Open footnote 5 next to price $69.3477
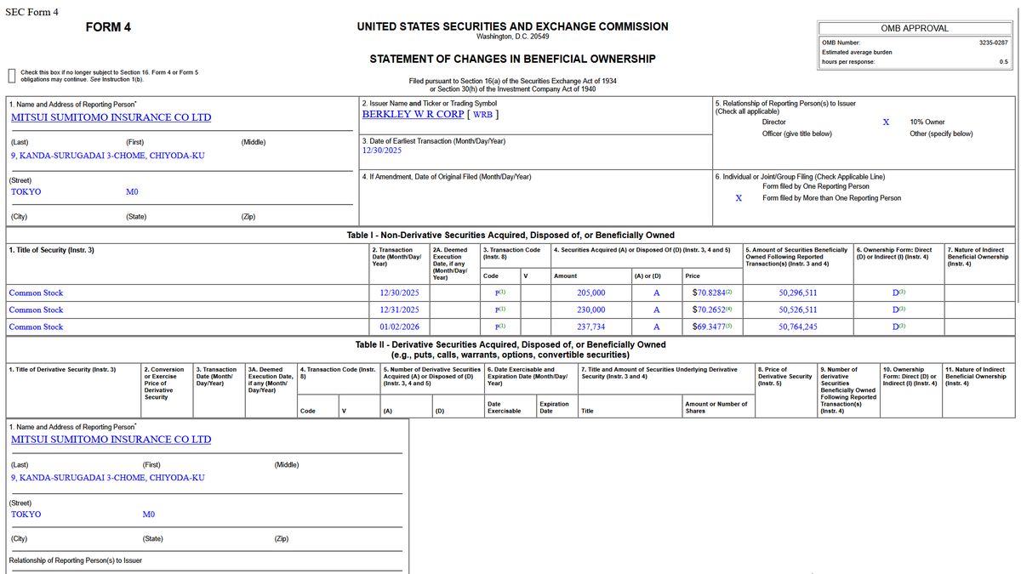The width and height of the screenshot is (1021, 574). point(728,327)
